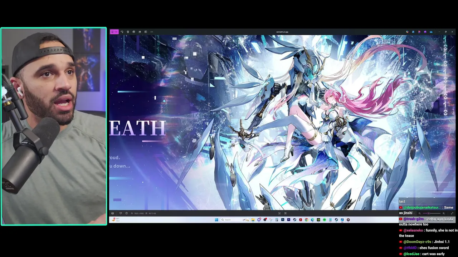Click the blue app icon beside Designer
This screenshot has width=458, height=257.
[413, 32]
